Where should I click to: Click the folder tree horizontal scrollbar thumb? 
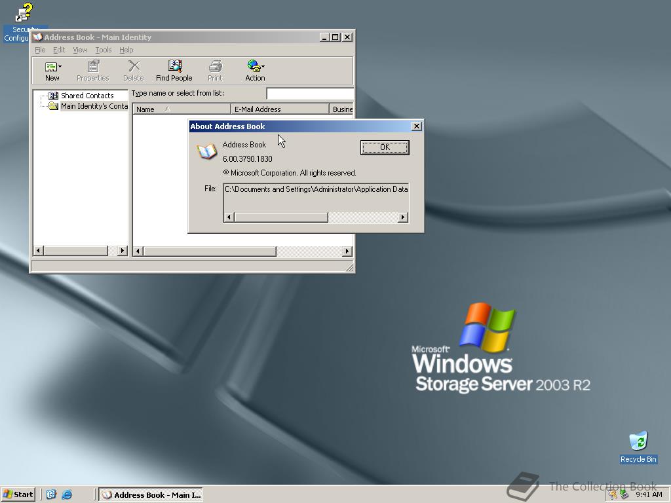pyautogui.click(x=76, y=251)
